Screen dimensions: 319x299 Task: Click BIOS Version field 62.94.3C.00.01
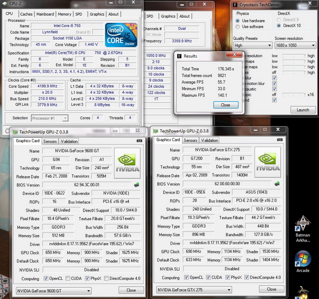[x=87, y=185]
